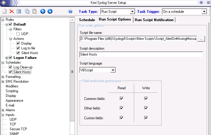The width and height of the screenshot is (211, 135).
Task: Open the E-mail settings item
Action: [10, 105]
